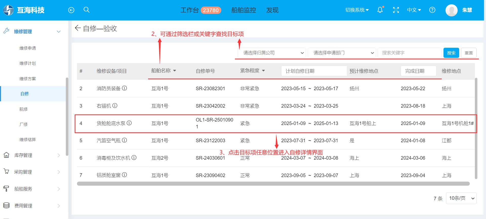Open row with order SR-23082301
This screenshot has height=219, width=486.
[x=276, y=88]
